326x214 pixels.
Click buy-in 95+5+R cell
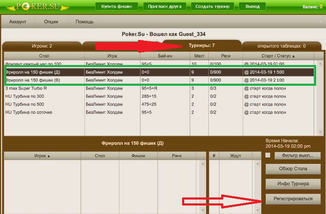tap(165, 88)
